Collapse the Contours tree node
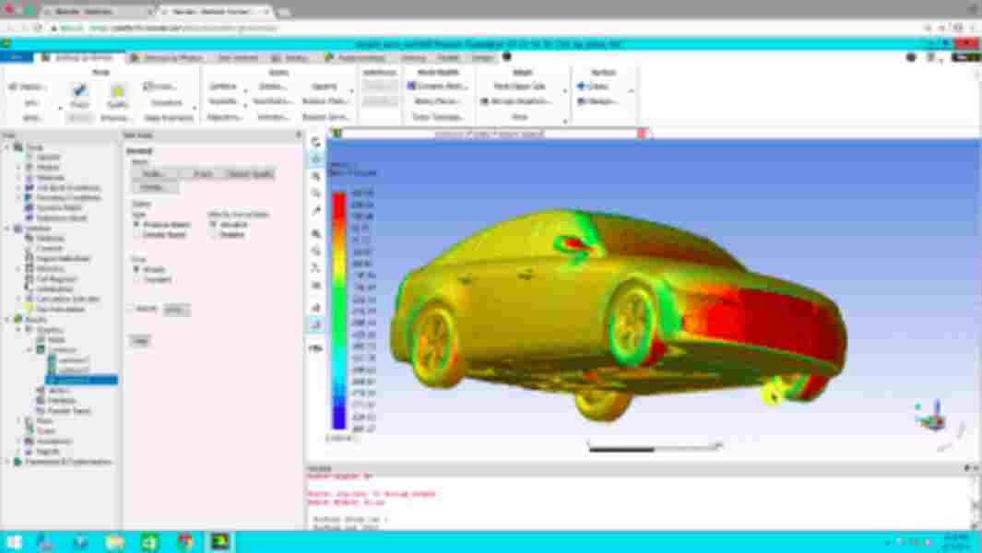The image size is (982, 553). coord(30,350)
